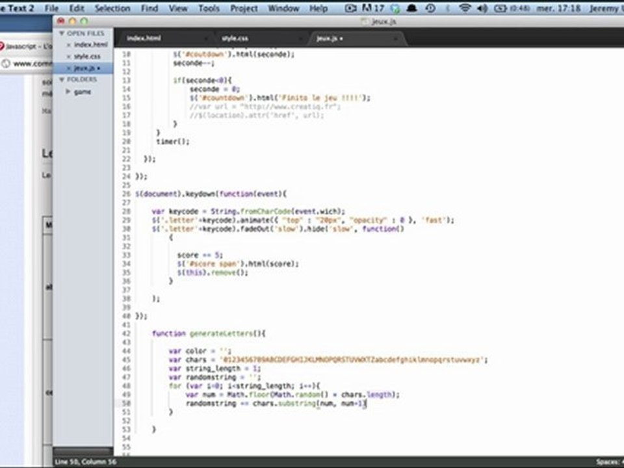
Task: Click the seconde = 0; line
Action: [214, 89]
